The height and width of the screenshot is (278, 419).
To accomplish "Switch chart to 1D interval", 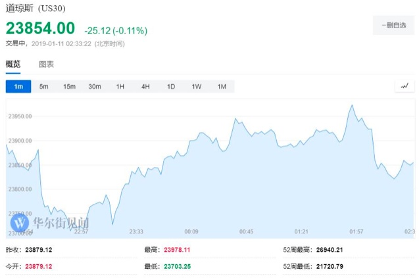I will coord(171,87).
